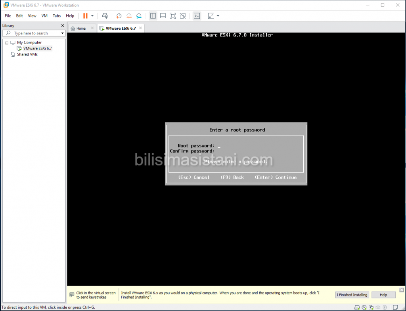Click the CD/DVD drive status icon
The width and height of the screenshot is (406, 311).
(364, 307)
